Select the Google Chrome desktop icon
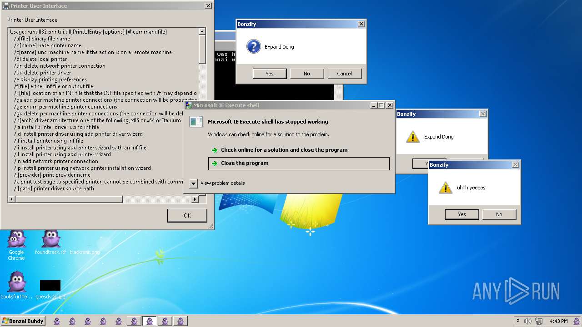Screen dimensions: 582x327 point(16,245)
